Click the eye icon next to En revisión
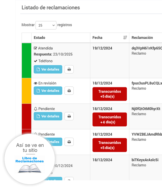 36,83
